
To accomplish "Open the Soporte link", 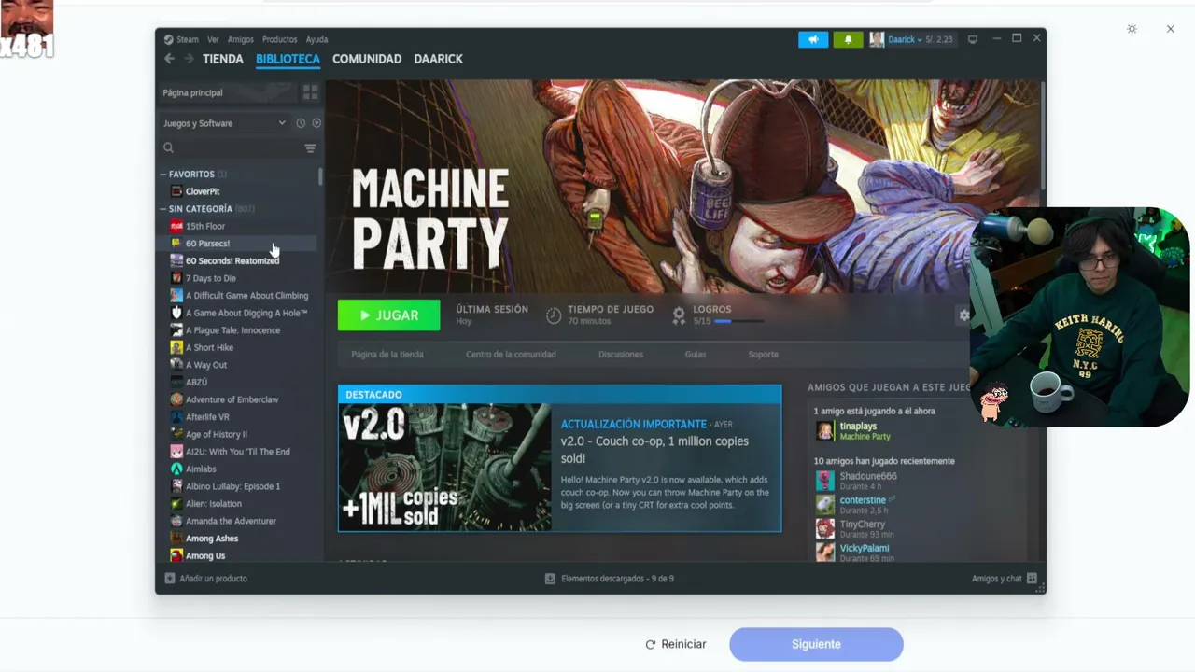I will (x=763, y=355).
